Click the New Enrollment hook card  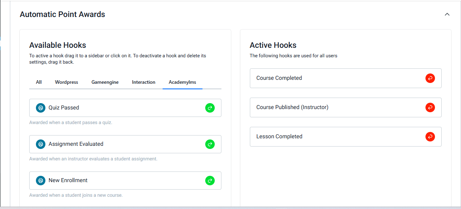tap(125, 181)
